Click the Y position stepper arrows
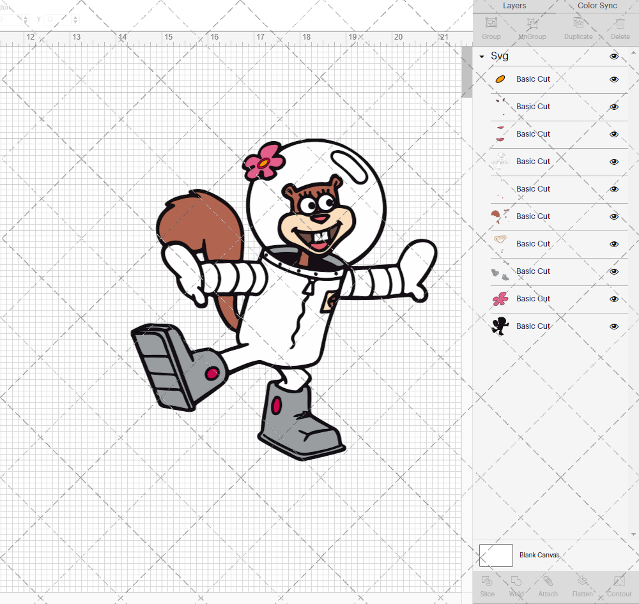Viewport: 639px width, 604px height. 75,19
